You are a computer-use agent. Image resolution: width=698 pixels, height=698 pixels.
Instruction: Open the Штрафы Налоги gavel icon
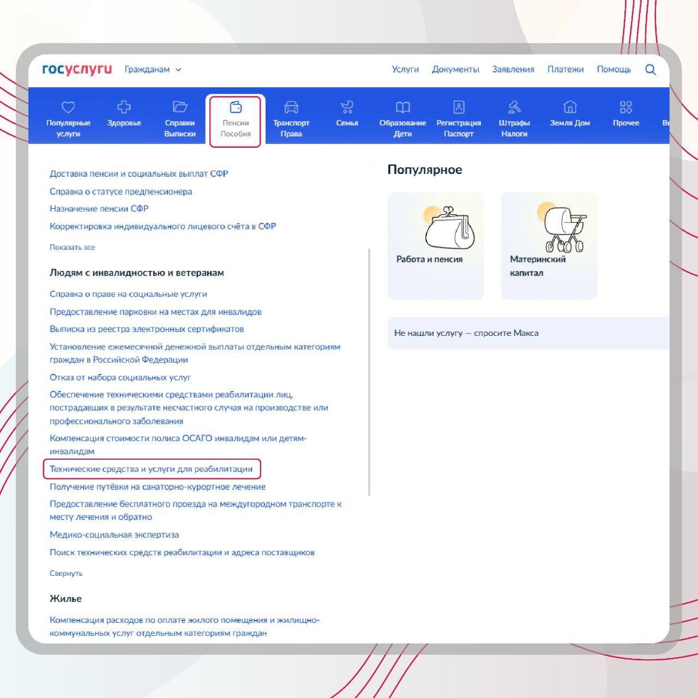[x=514, y=106]
